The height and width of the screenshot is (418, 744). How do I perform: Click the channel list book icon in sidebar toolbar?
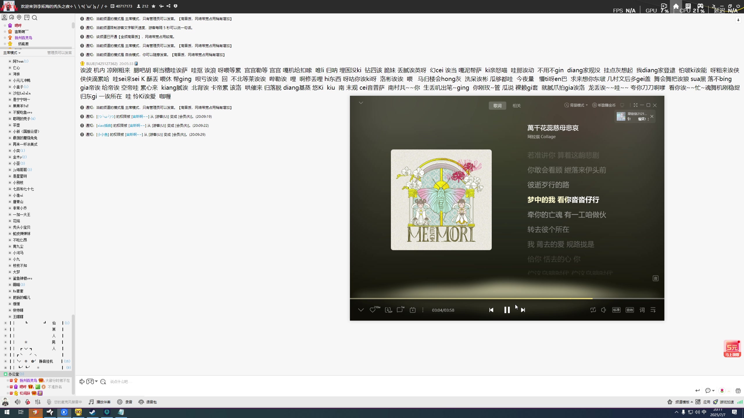[27, 17]
